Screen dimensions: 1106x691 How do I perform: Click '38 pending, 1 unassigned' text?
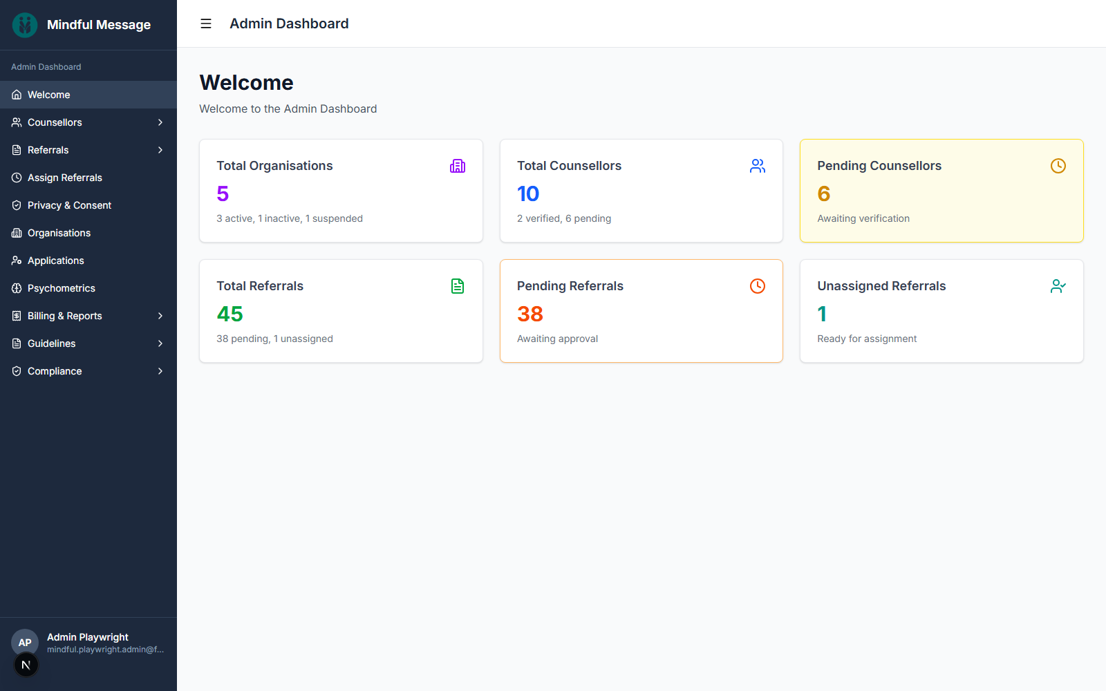[274, 339]
